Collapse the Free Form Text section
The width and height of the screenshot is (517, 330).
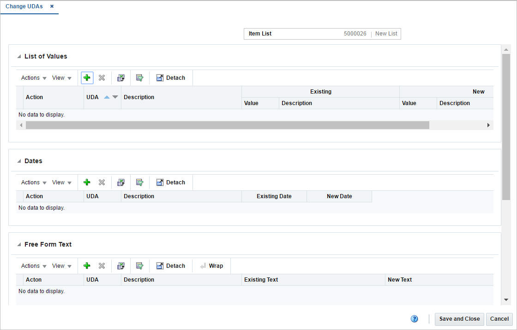click(19, 244)
